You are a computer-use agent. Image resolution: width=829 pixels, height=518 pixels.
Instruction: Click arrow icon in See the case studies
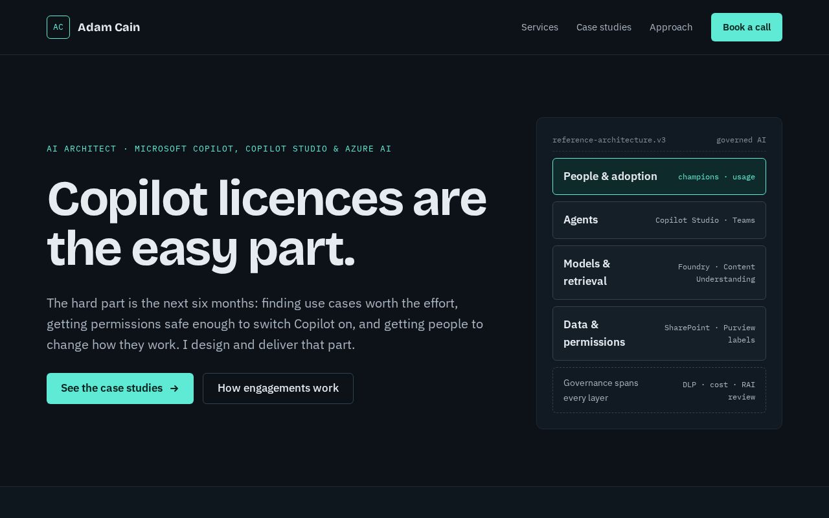tap(174, 388)
